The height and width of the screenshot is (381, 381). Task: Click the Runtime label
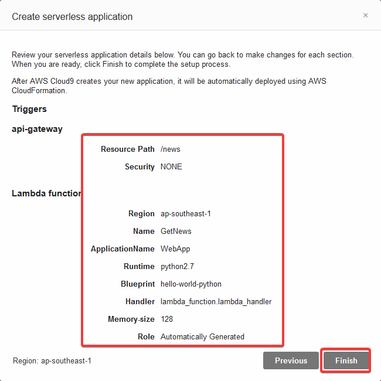[x=139, y=266]
